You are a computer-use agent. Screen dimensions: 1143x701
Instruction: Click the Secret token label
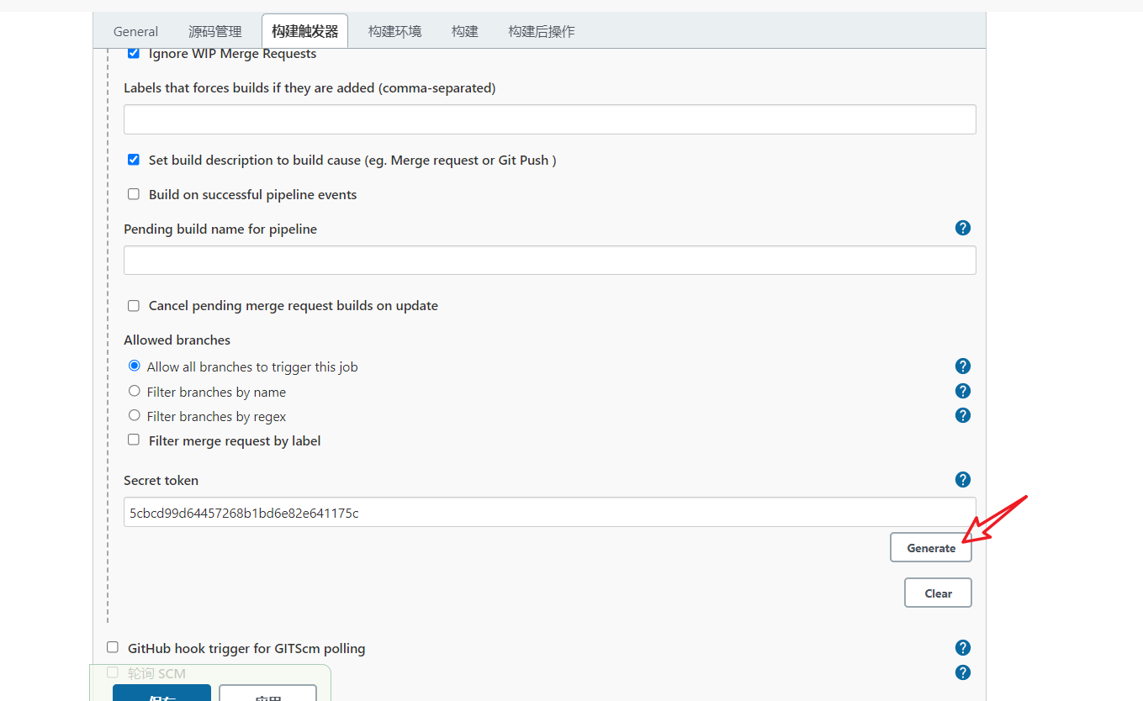(x=161, y=481)
